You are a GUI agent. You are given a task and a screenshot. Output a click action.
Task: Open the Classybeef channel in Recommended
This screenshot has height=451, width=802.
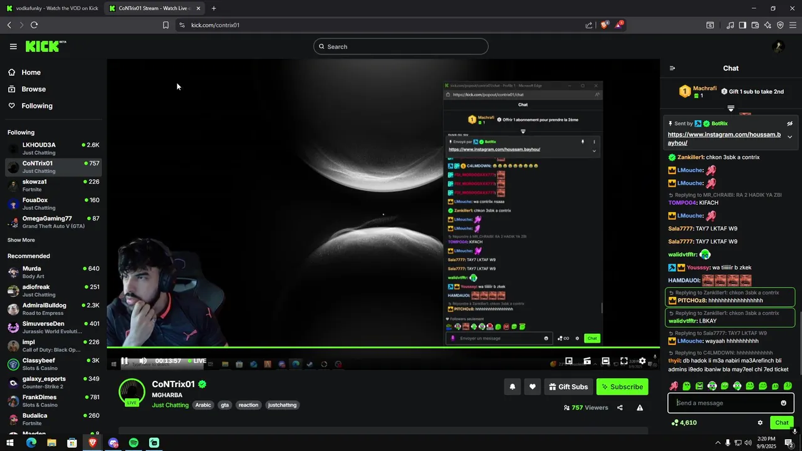53,364
